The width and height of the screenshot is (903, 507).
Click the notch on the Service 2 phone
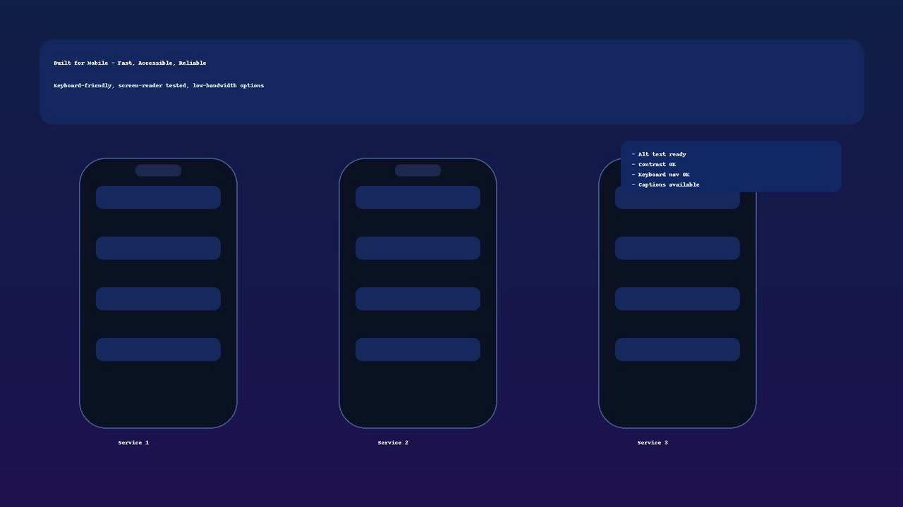point(418,170)
